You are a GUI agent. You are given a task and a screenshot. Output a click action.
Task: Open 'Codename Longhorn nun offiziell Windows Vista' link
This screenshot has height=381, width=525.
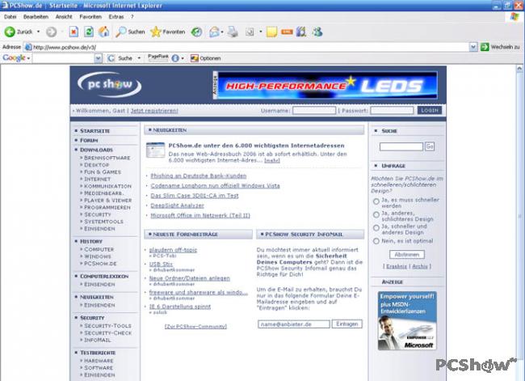(x=215, y=185)
